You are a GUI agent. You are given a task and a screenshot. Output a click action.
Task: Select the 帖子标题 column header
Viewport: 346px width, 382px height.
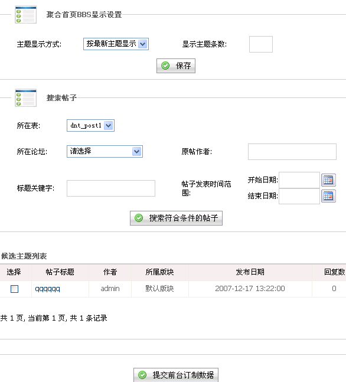tap(60, 272)
